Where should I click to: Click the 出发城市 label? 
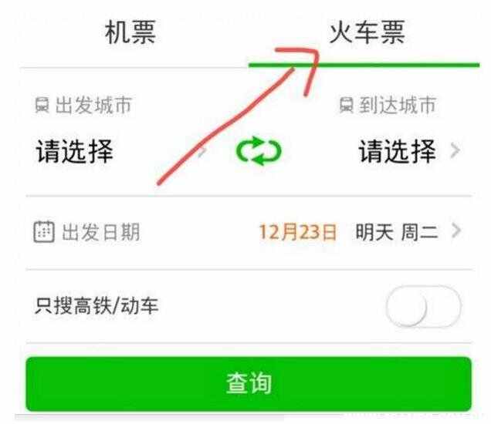pos(93,105)
